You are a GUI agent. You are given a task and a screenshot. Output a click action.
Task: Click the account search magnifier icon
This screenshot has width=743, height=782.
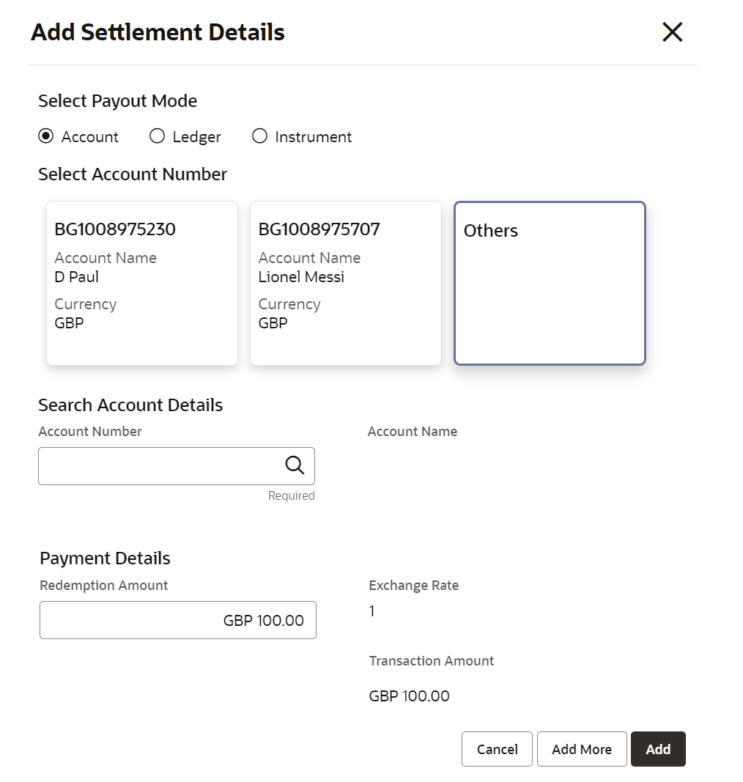[295, 465]
